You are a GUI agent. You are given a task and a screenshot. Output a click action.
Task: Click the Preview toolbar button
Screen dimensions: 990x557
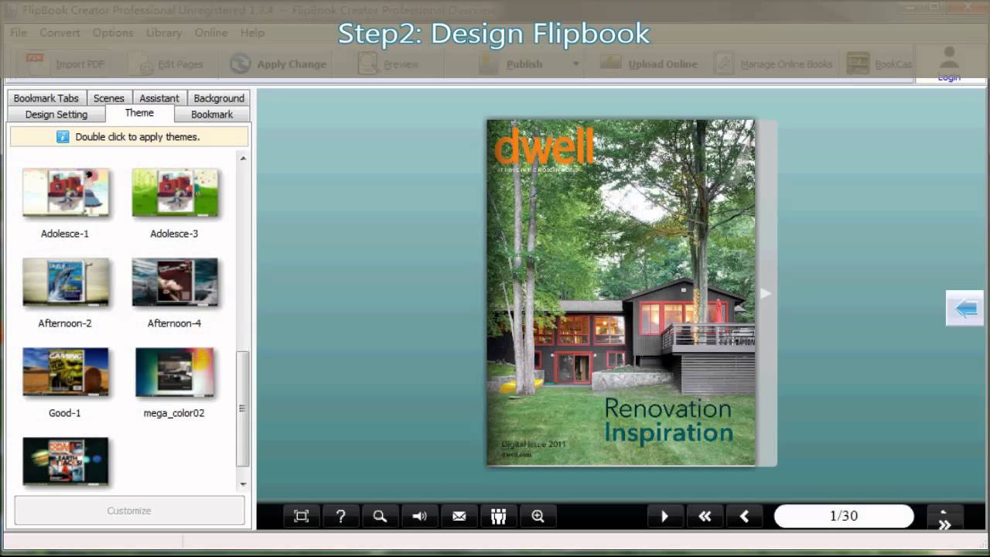[x=388, y=64]
